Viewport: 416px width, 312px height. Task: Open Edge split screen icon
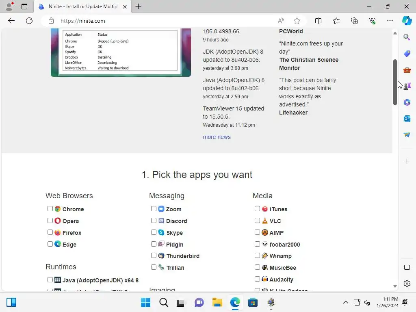pyautogui.click(x=318, y=21)
